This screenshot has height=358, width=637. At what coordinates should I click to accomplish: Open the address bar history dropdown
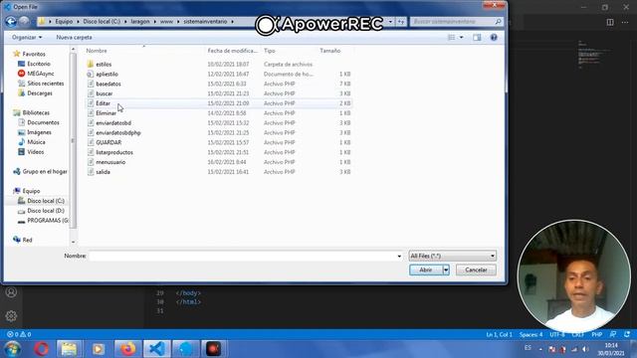[390, 22]
